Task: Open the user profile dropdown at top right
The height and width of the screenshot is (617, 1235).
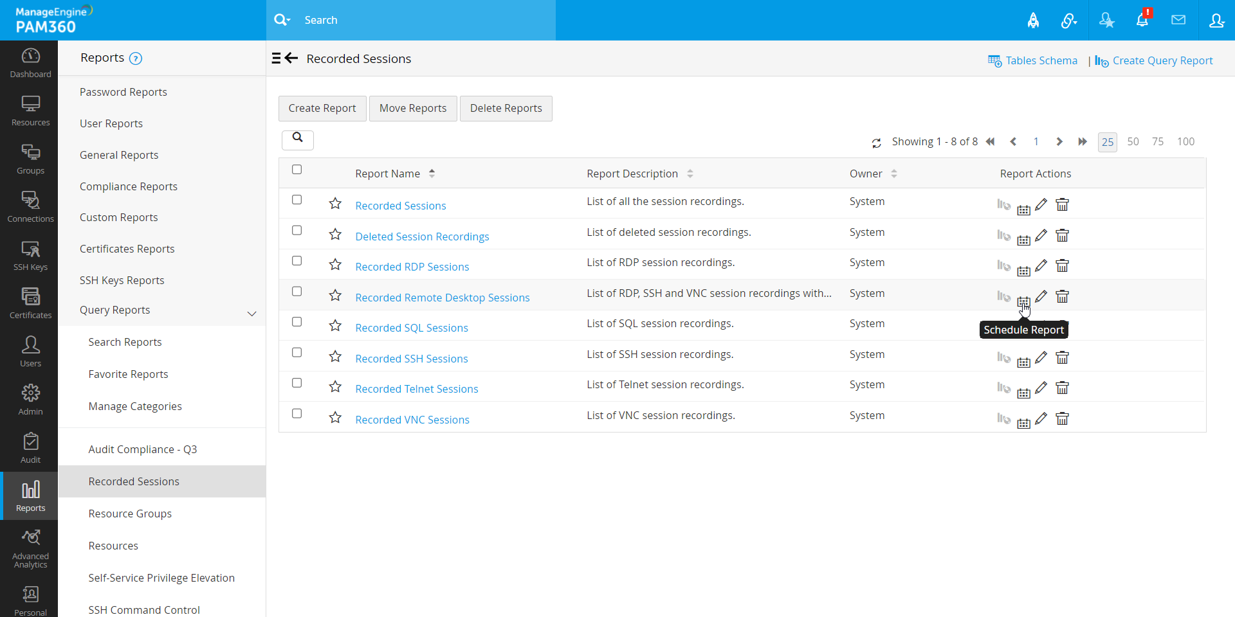Action: point(1217,20)
